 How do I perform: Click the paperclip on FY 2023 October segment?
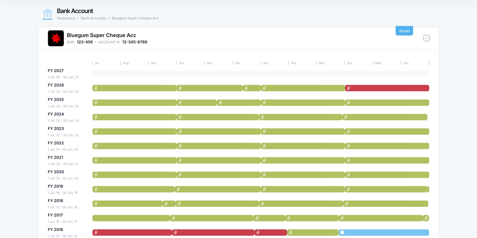(180, 131)
